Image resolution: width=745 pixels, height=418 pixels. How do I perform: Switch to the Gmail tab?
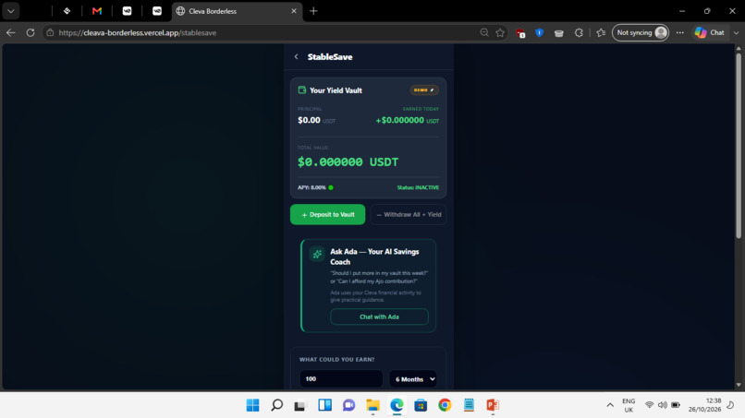97,11
